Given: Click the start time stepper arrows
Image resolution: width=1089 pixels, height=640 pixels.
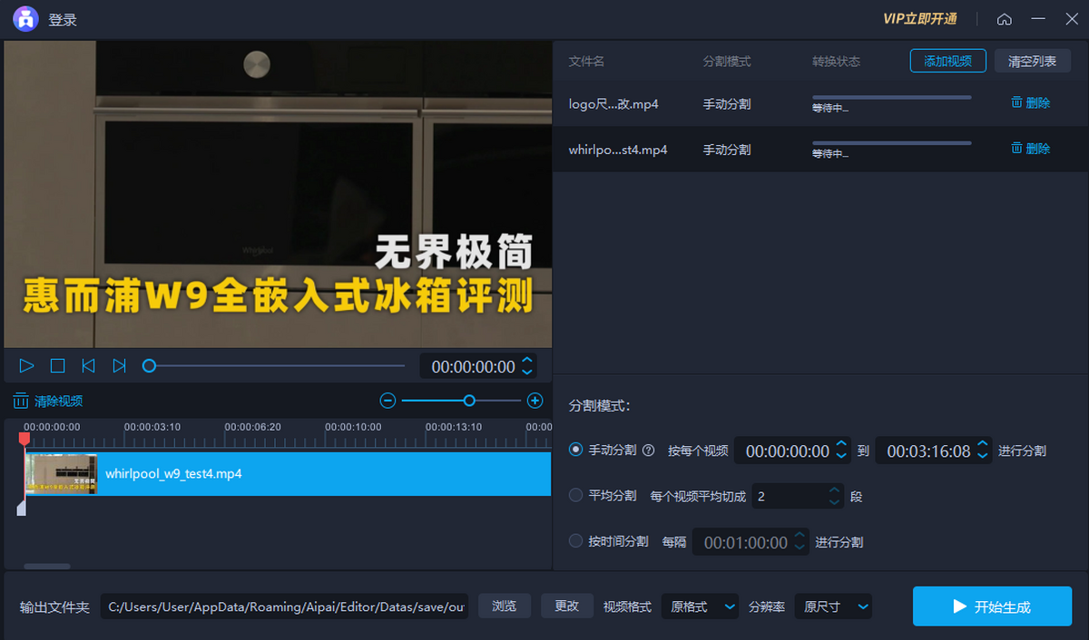Looking at the screenshot, I should (841, 451).
